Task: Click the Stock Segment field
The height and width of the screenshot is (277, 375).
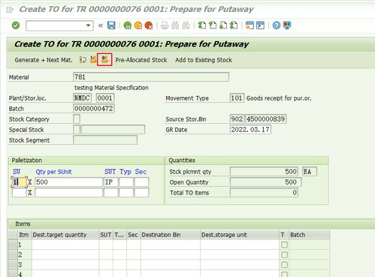Action: [x=105, y=140]
